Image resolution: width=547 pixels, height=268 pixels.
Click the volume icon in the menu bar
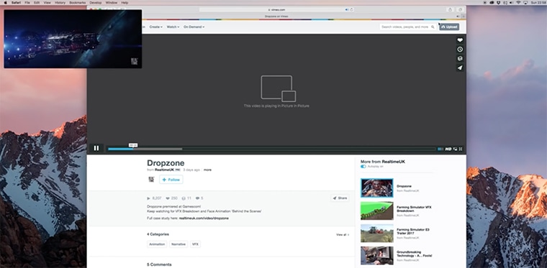pos(511,2)
